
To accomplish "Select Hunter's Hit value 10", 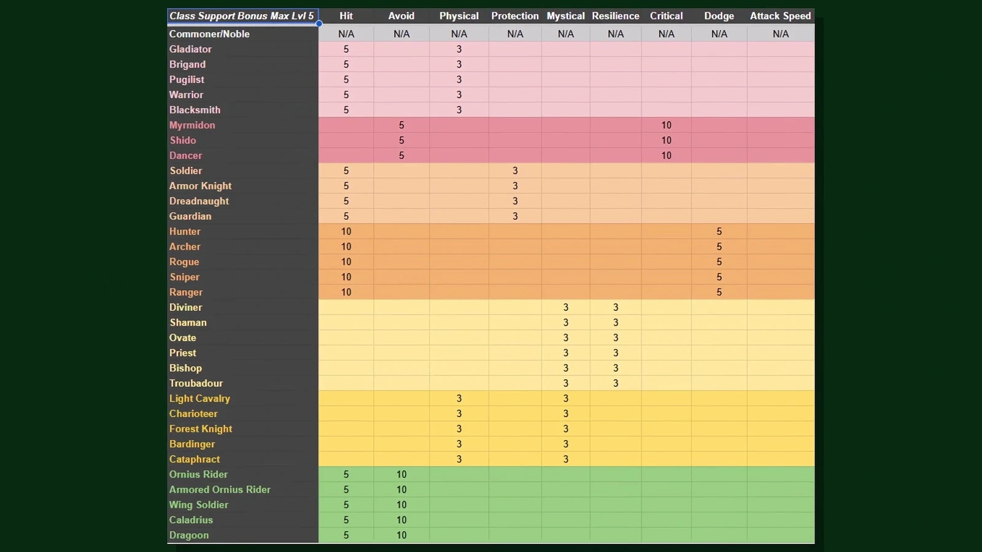I will [346, 231].
